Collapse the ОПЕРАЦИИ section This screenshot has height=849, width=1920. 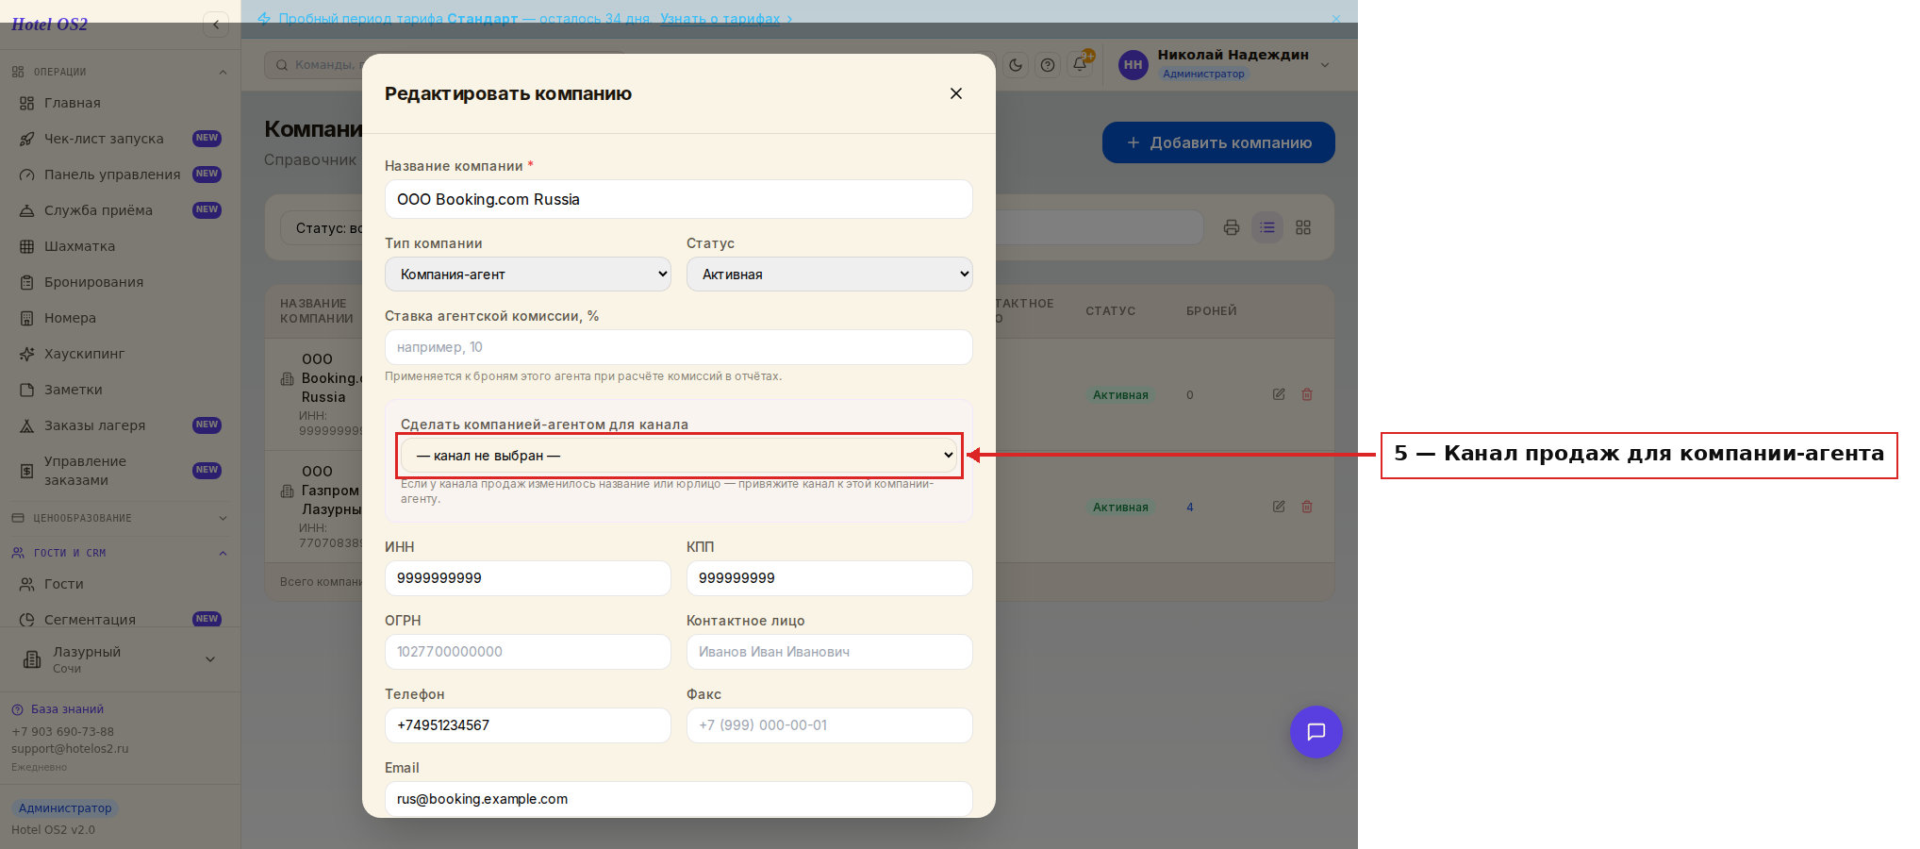(x=120, y=72)
